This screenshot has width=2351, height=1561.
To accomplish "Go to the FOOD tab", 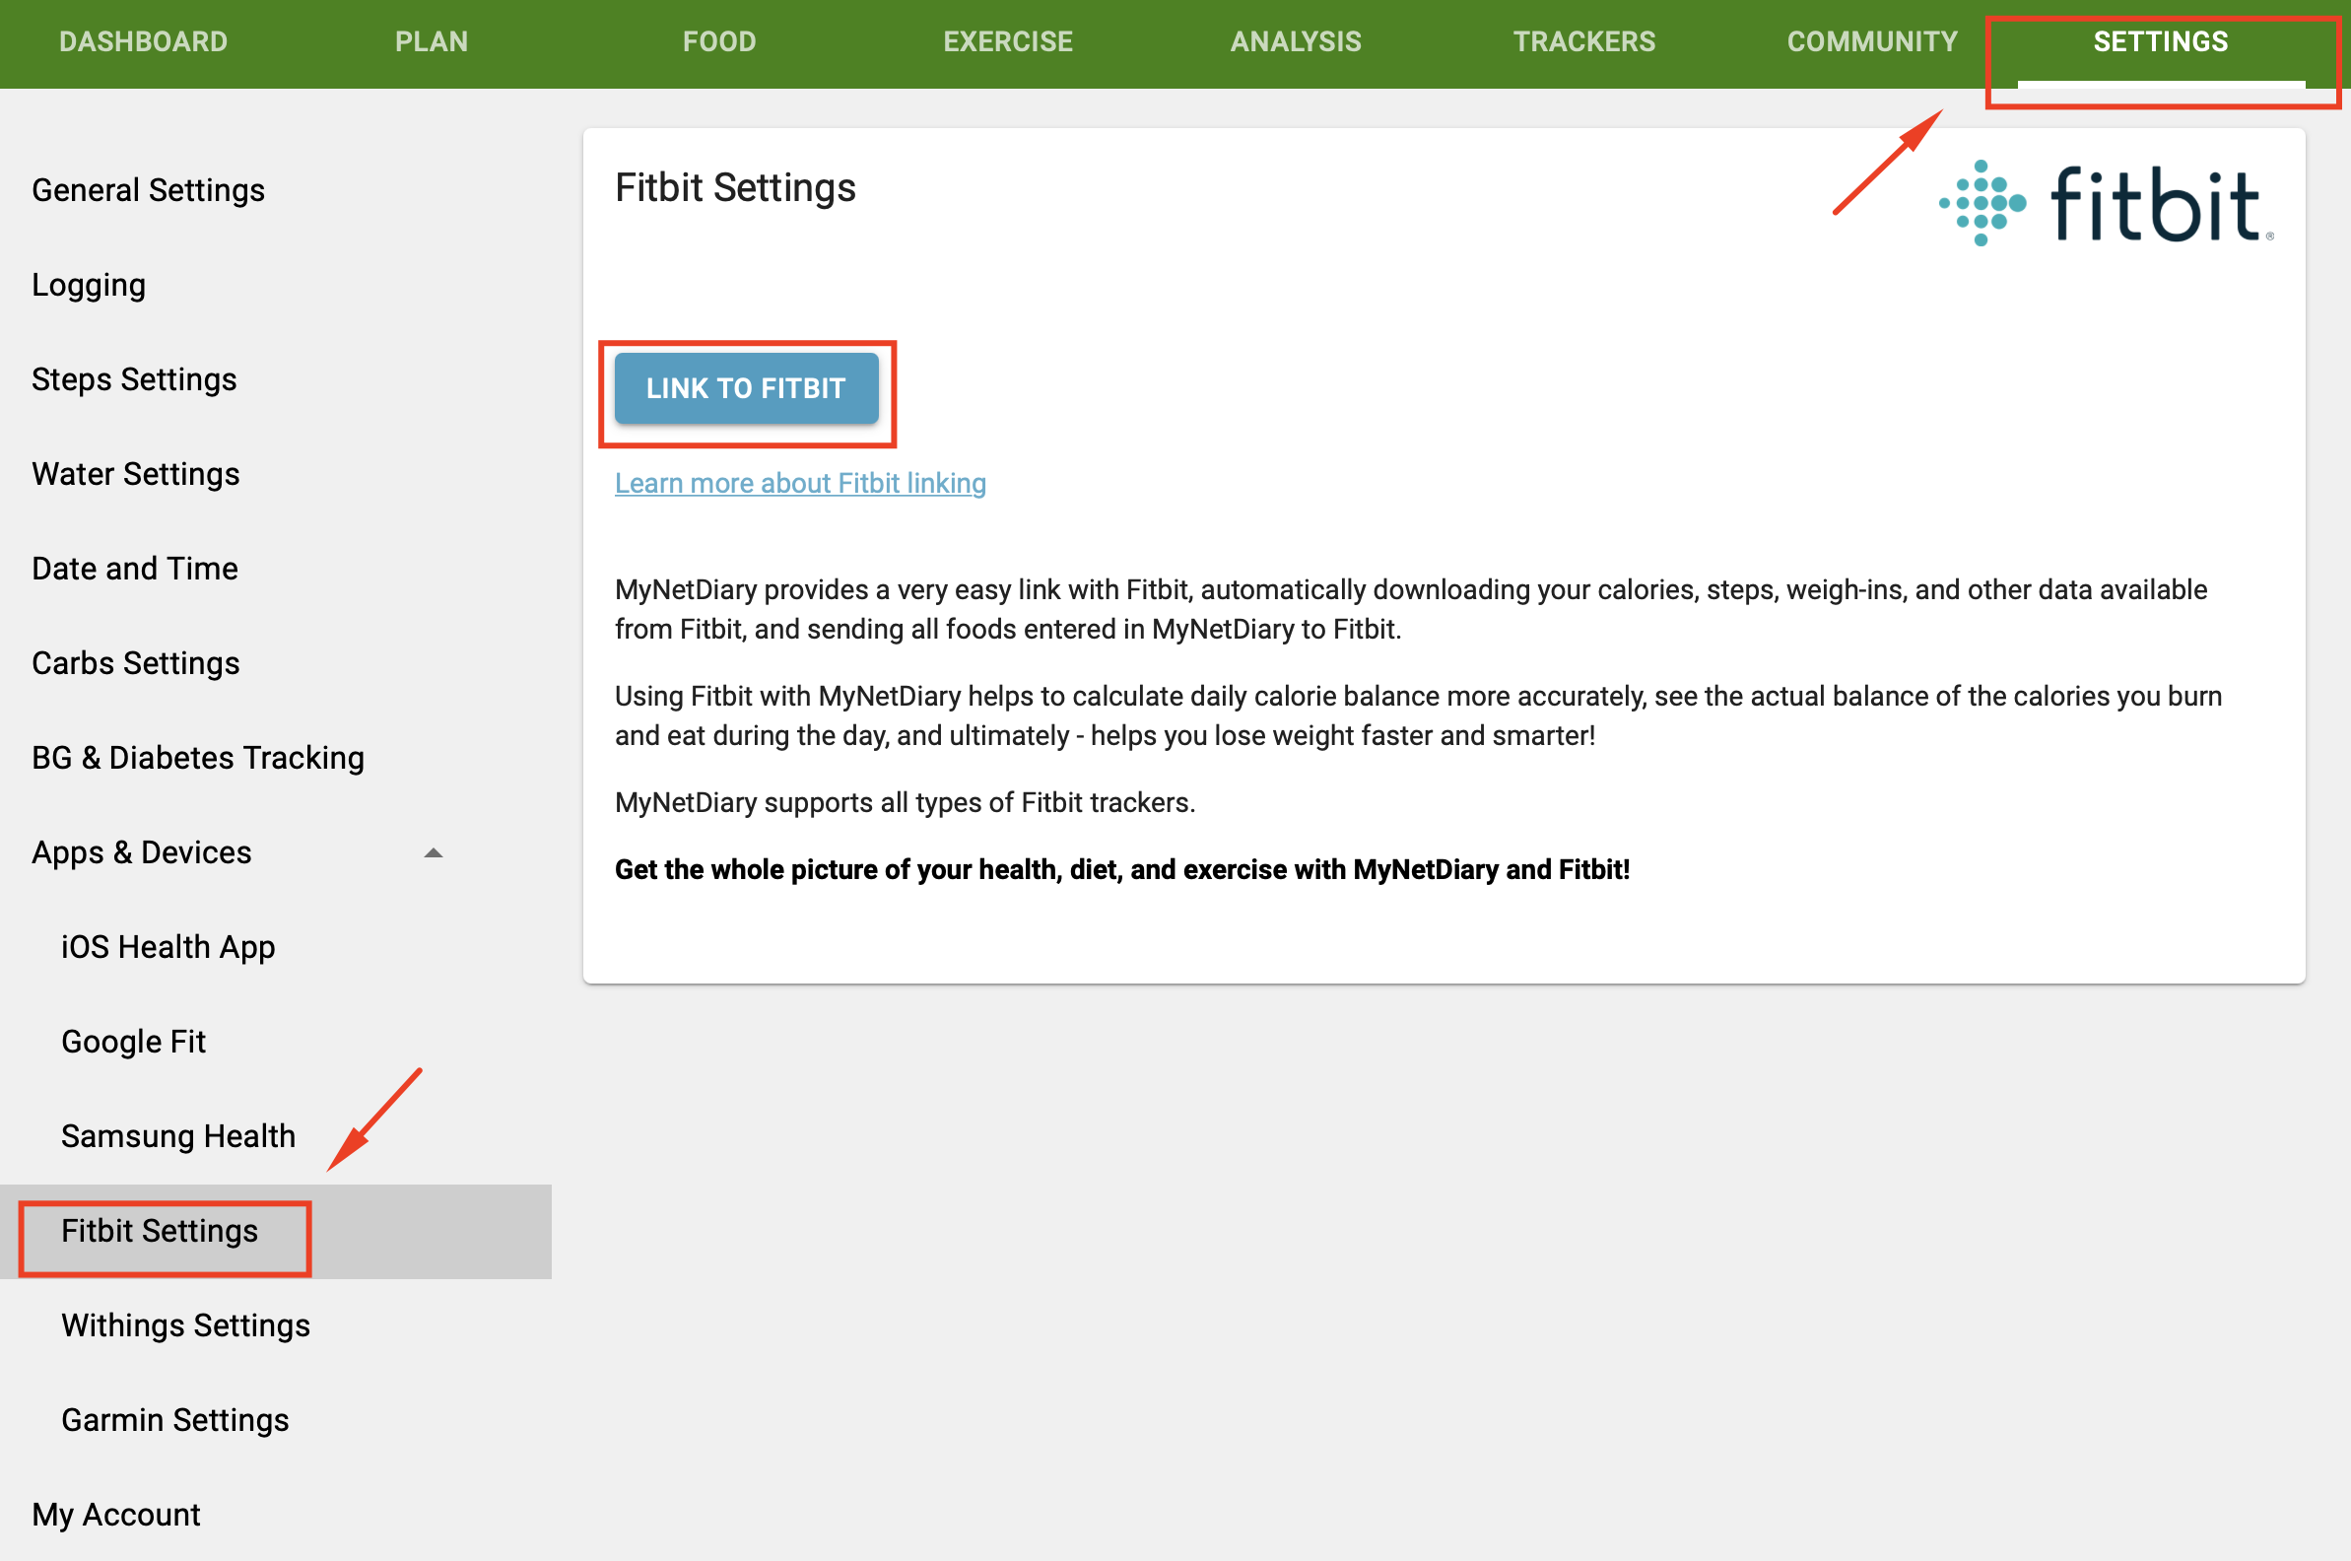I will (718, 41).
